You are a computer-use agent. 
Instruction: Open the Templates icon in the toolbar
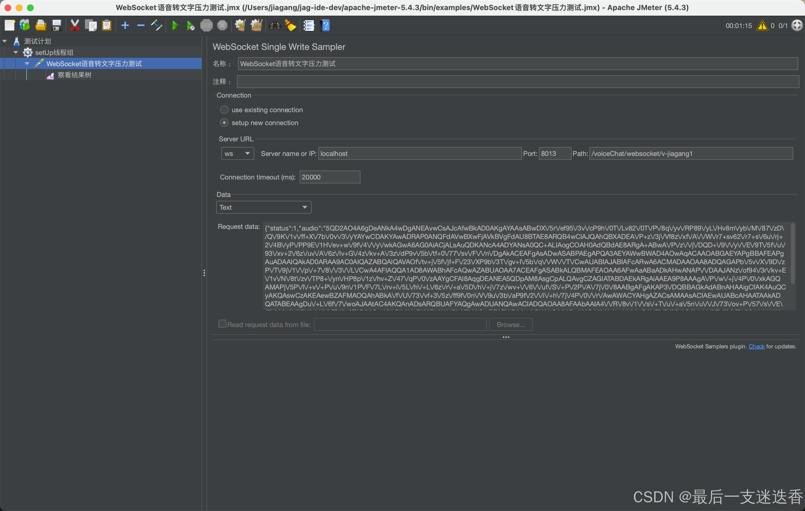25,26
